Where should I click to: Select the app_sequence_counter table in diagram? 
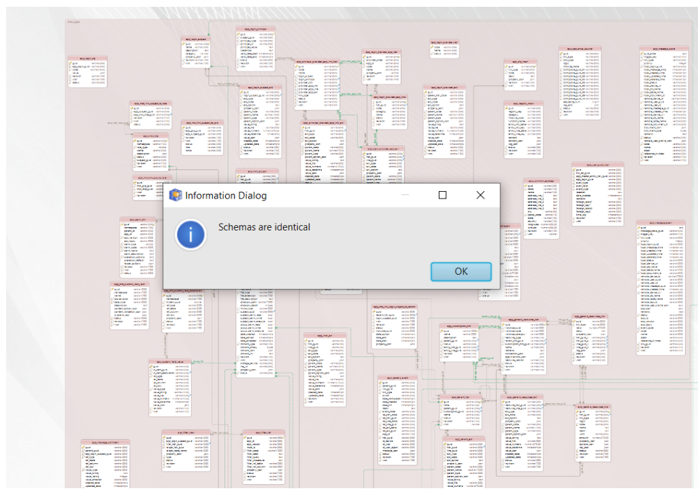point(580,83)
